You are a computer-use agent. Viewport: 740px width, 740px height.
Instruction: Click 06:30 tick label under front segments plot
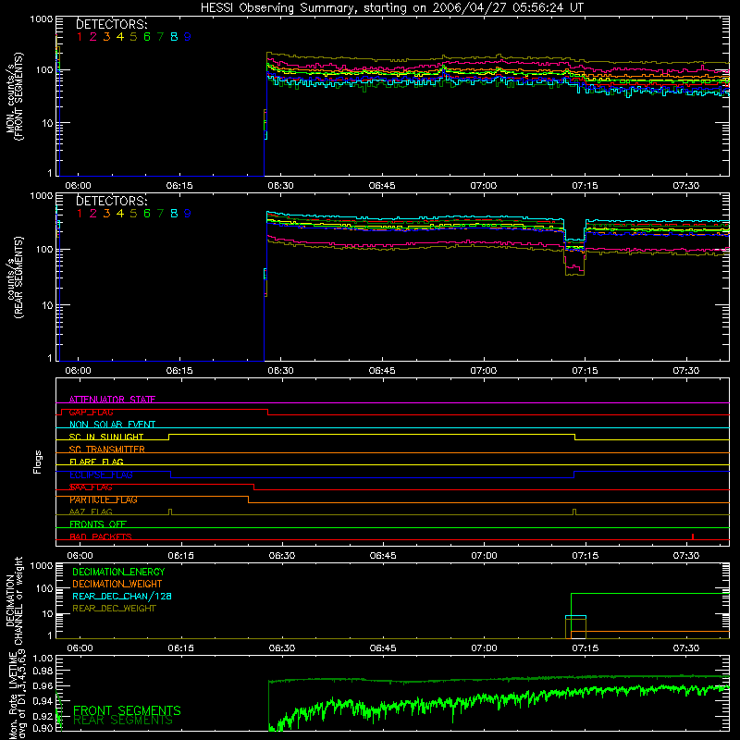[281, 186]
